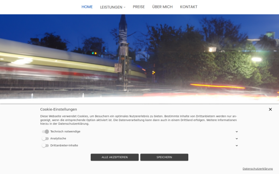This screenshot has width=279, height=174.
Task: Click the Alle Akzeptieren button
Action: (114, 157)
